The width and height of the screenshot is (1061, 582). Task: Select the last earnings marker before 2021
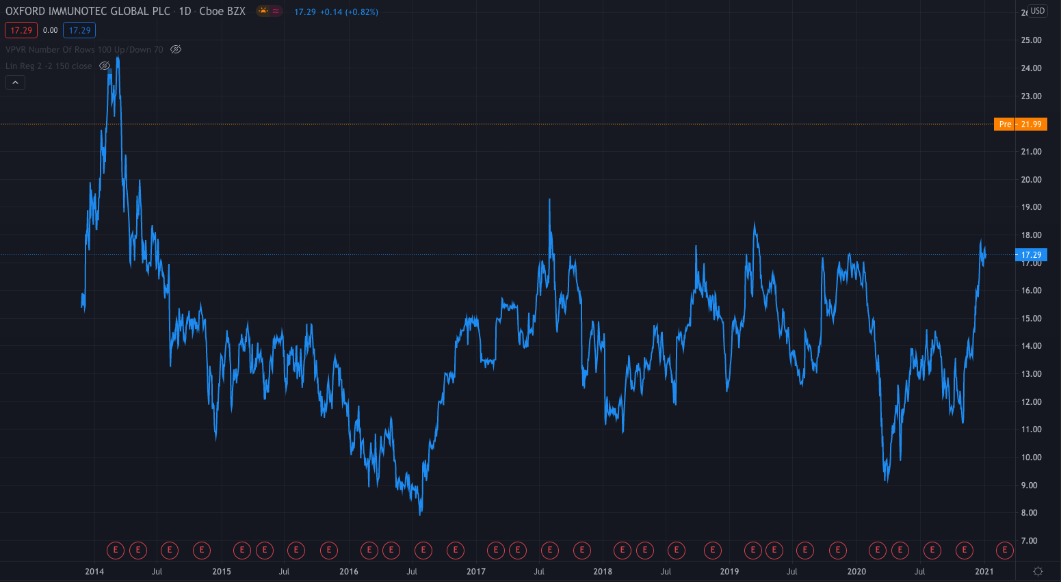click(x=964, y=550)
